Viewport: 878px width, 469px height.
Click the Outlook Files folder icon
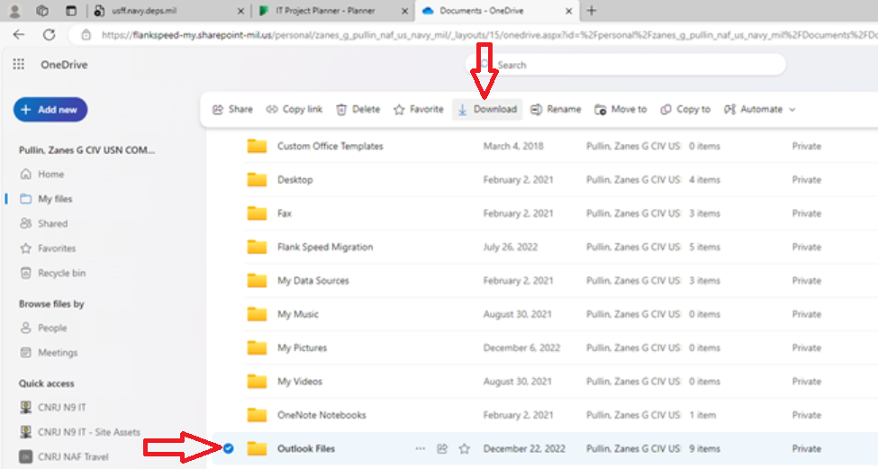click(x=257, y=448)
